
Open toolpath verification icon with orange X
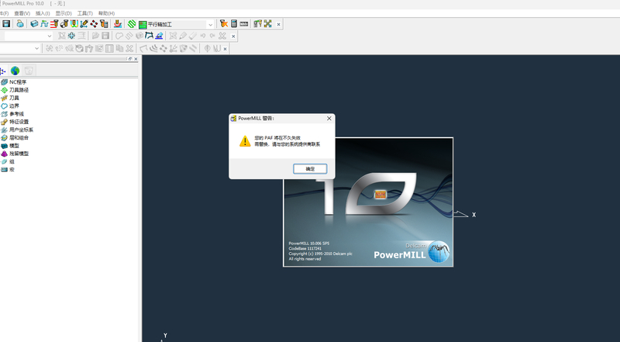click(224, 24)
